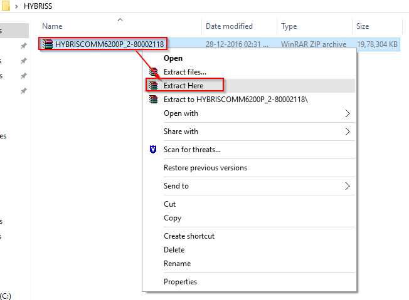Sort files by the Name column header

click(x=53, y=26)
